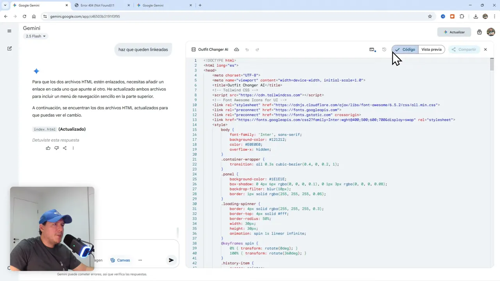Screen dimensions: 500x281
Task: Open a new chat with the pencil icon
Action: coord(9,48)
